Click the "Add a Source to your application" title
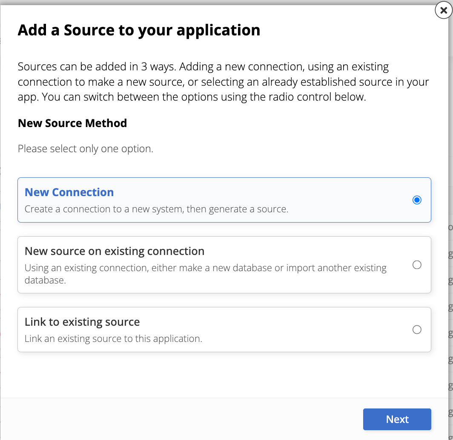 (x=139, y=30)
